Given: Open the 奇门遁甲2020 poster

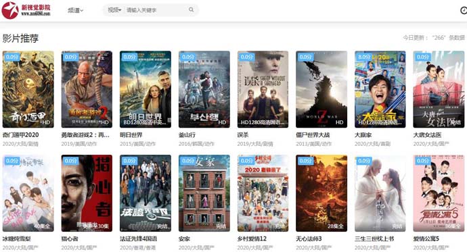Looking at the screenshot, I should (28, 89).
